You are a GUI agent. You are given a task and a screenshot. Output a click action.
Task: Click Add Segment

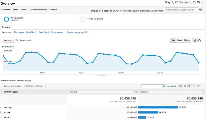pos(95,19)
